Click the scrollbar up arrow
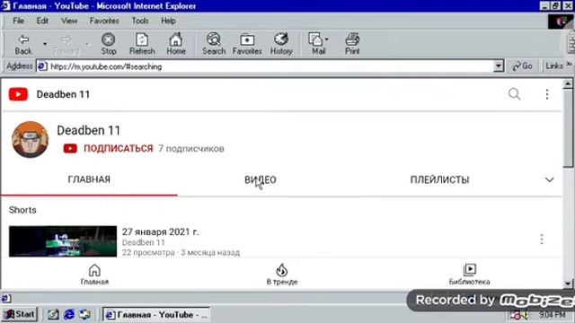 point(568,84)
